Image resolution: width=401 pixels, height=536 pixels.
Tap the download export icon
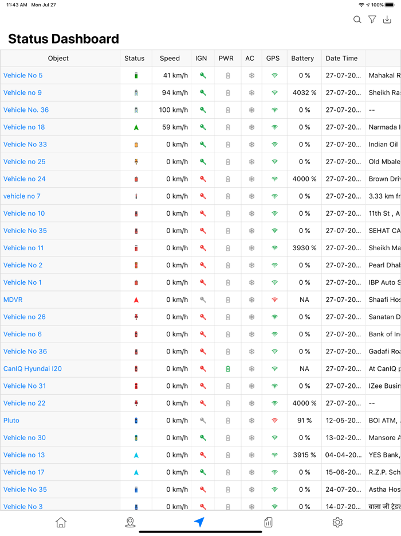387,20
